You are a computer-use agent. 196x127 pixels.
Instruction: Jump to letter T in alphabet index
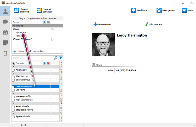(61, 106)
